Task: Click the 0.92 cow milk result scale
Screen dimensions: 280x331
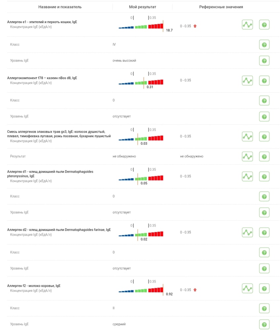Action: pyautogui.click(x=141, y=290)
